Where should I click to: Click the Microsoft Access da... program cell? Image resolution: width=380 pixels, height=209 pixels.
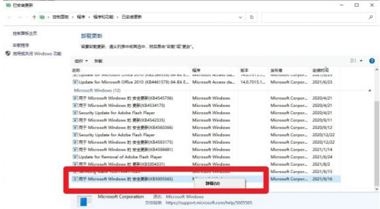click(x=214, y=82)
